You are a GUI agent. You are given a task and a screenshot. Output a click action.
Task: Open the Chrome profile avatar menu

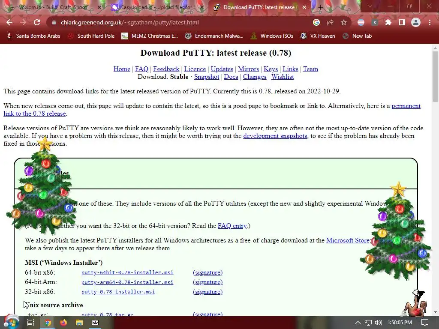[416, 22]
